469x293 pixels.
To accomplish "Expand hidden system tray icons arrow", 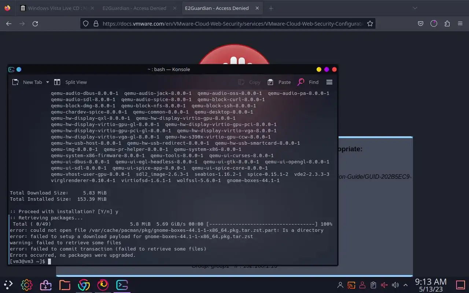I will click(x=406, y=285).
